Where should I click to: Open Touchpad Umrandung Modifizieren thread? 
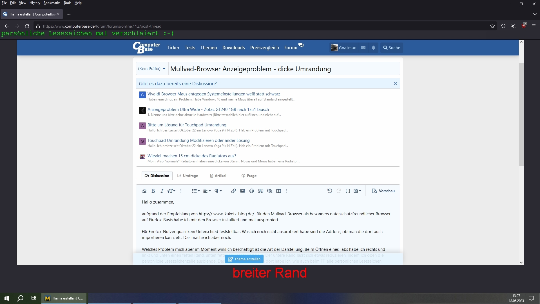(x=198, y=140)
